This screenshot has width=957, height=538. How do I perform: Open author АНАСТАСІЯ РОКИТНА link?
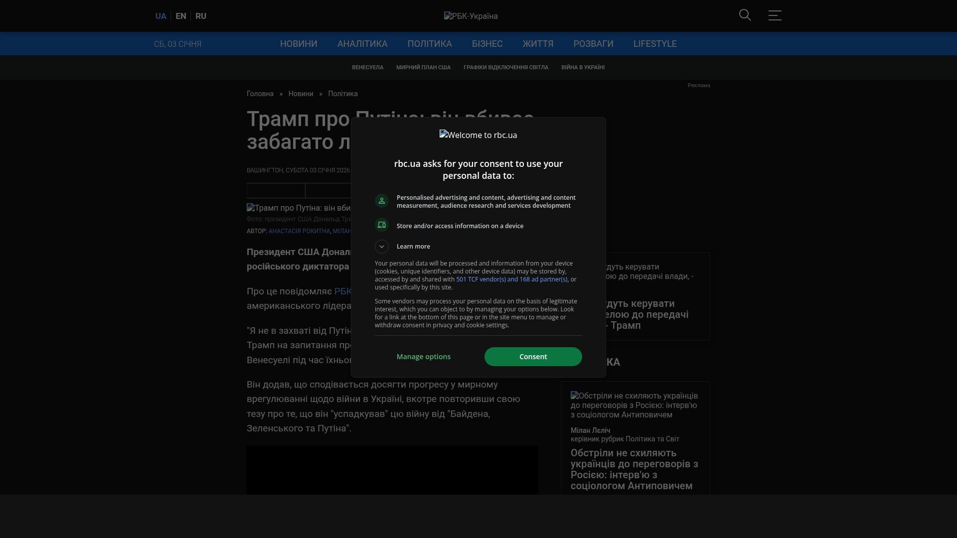(299, 231)
